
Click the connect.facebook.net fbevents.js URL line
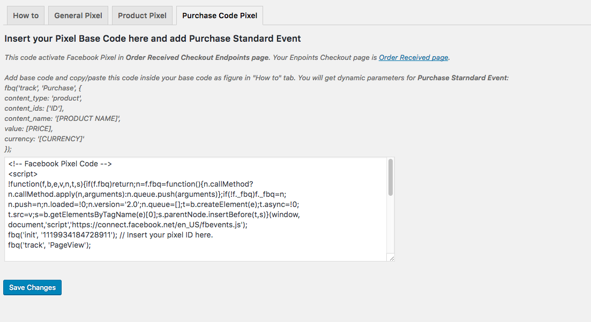coord(128,225)
